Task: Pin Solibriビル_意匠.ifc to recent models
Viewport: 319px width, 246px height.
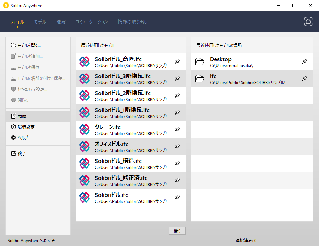Action: (x=177, y=61)
